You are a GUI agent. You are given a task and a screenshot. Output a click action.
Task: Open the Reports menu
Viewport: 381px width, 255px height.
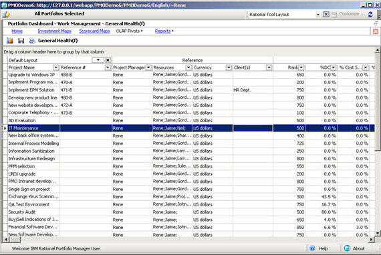(x=164, y=31)
